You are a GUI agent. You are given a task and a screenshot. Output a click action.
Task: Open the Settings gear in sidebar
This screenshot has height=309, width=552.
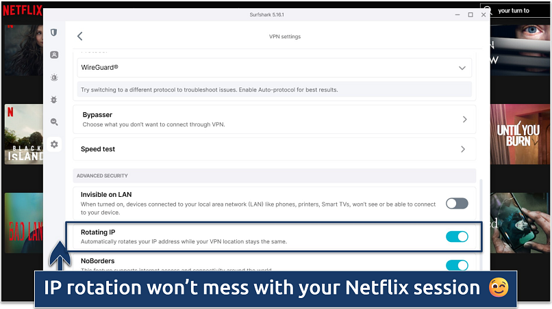pyautogui.click(x=54, y=144)
